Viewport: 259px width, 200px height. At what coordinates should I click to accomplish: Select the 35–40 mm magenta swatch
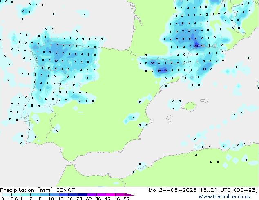101,195
